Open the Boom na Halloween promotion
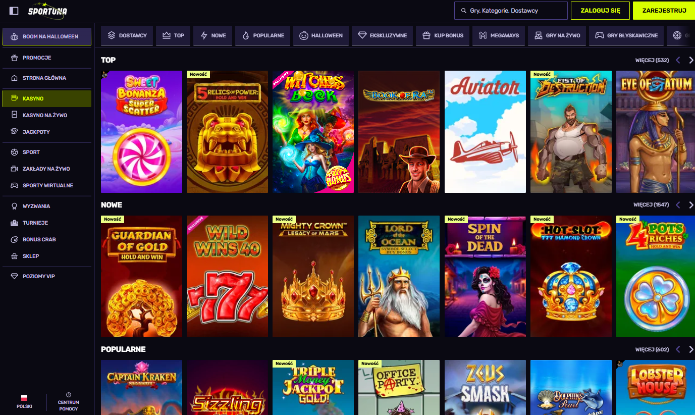 pos(47,37)
